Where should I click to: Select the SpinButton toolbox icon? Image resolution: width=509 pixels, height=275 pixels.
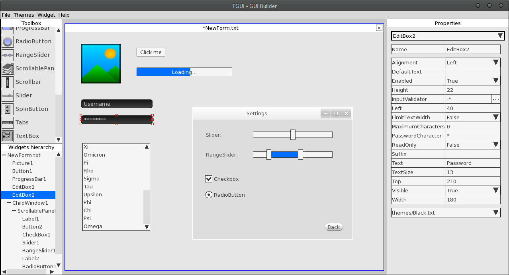[x=8, y=109]
